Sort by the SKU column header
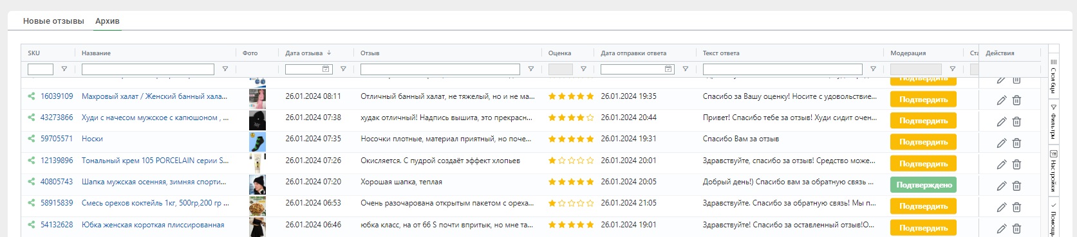1077x237 pixels. click(x=33, y=53)
